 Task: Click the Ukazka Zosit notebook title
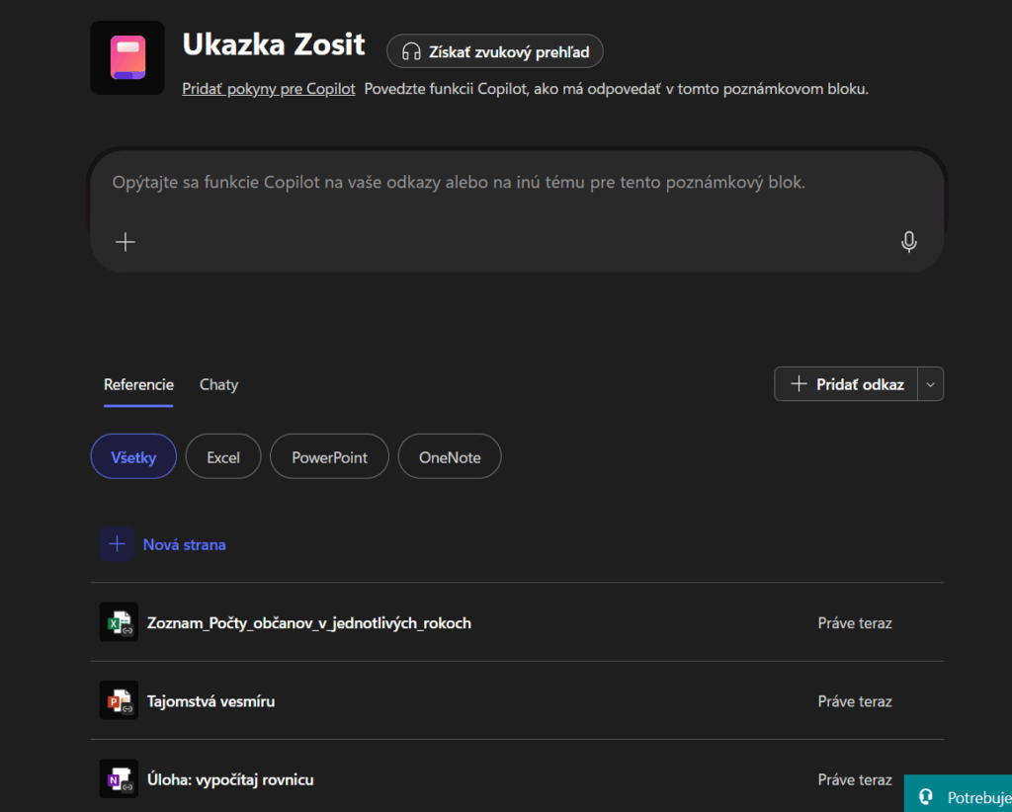pyautogui.click(x=274, y=45)
